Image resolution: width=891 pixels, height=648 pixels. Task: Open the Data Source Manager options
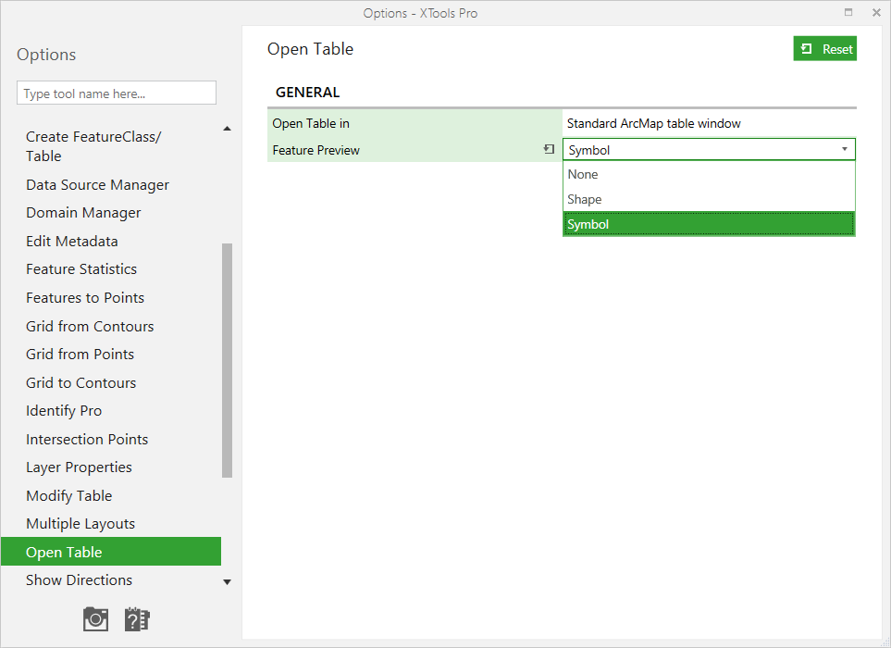(x=97, y=185)
